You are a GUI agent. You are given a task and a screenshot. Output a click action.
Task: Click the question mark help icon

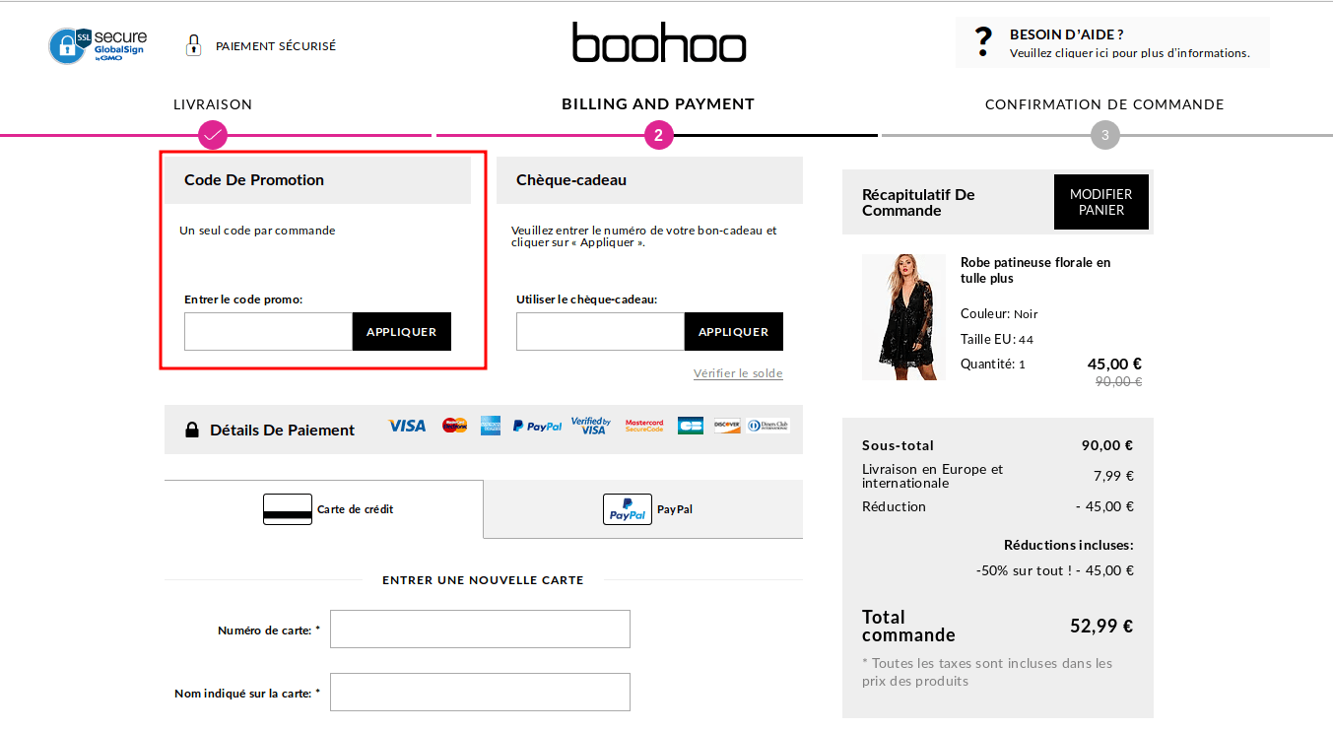point(982,41)
